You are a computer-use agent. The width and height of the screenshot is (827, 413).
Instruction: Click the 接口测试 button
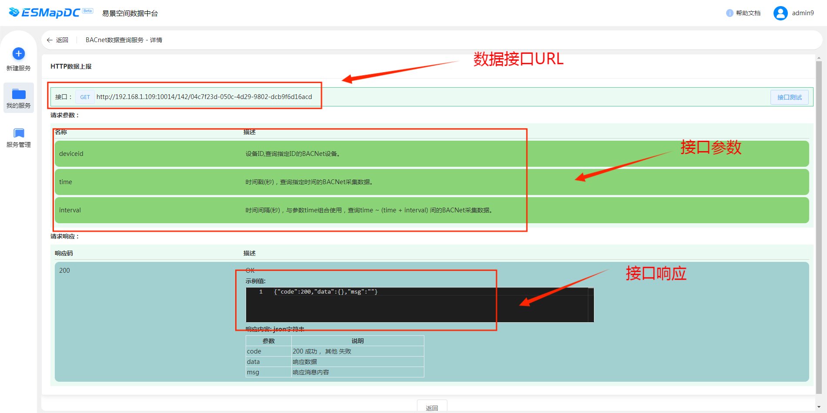click(x=789, y=97)
